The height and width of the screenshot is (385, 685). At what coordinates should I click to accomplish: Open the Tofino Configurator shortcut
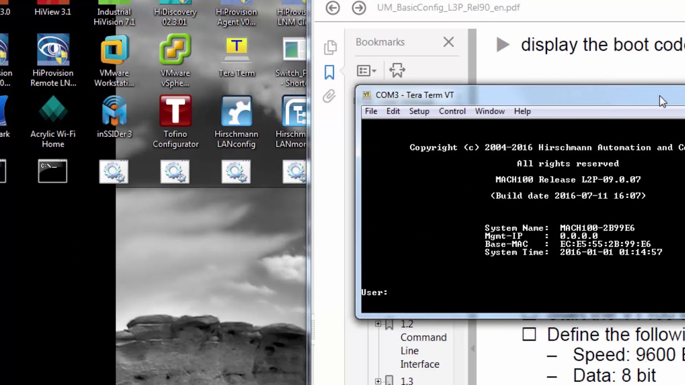coord(175,122)
